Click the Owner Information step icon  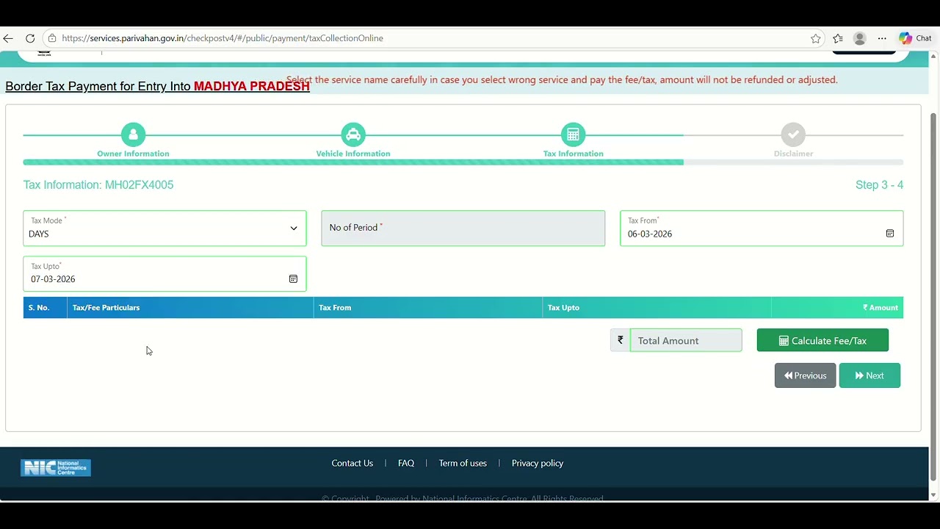133,134
